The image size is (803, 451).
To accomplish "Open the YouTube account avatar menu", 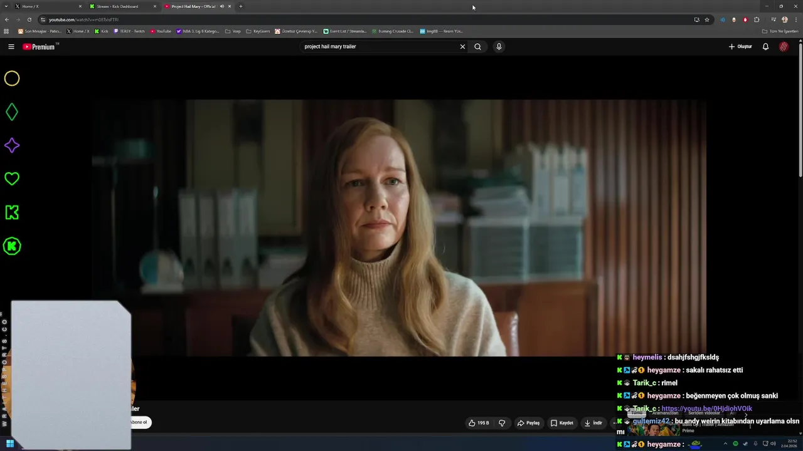I will tap(784, 46).
